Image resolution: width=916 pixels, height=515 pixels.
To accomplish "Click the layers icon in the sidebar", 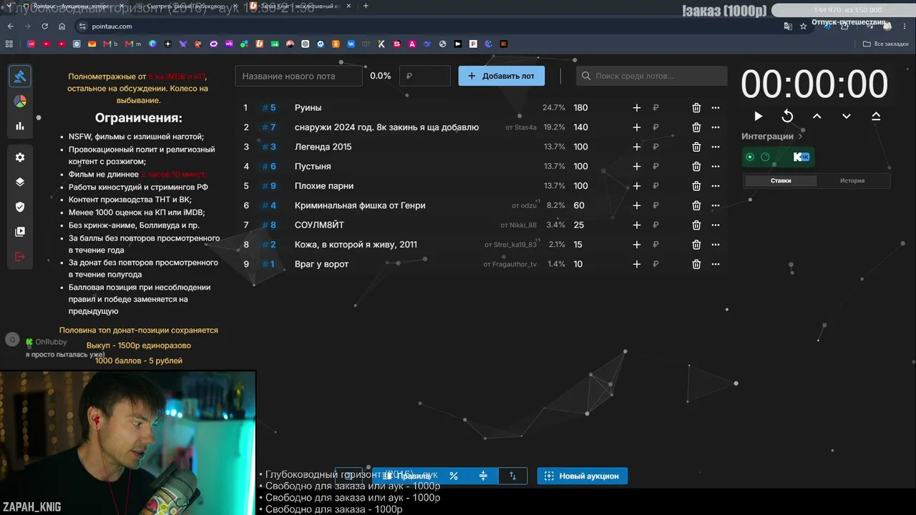I will pyautogui.click(x=20, y=182).
